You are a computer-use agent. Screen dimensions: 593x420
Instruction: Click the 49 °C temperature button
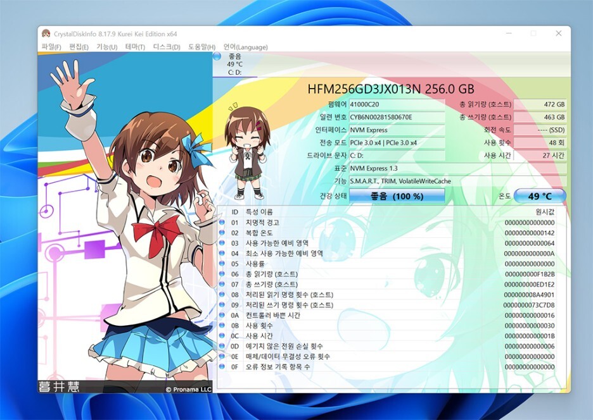[x=540, y=196]
